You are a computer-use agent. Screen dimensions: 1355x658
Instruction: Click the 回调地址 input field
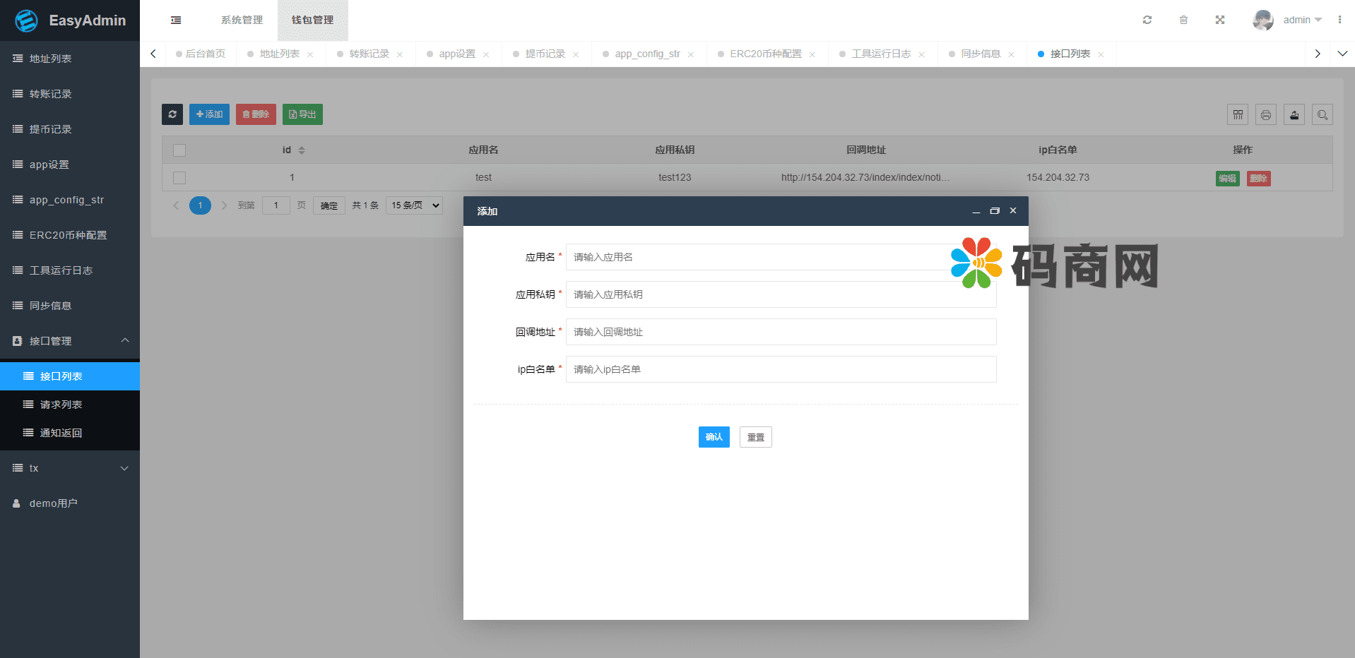[x=781, y=332]
